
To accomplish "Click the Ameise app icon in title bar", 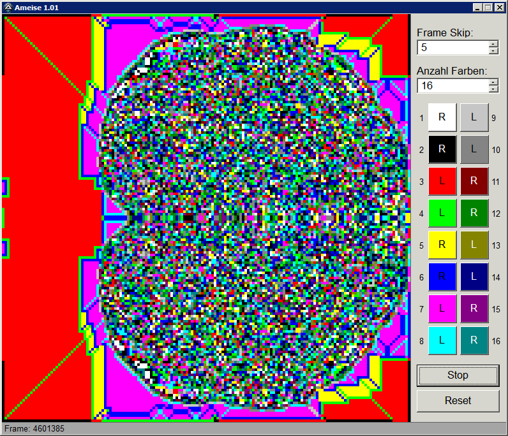I will click(x=7, y=7).
